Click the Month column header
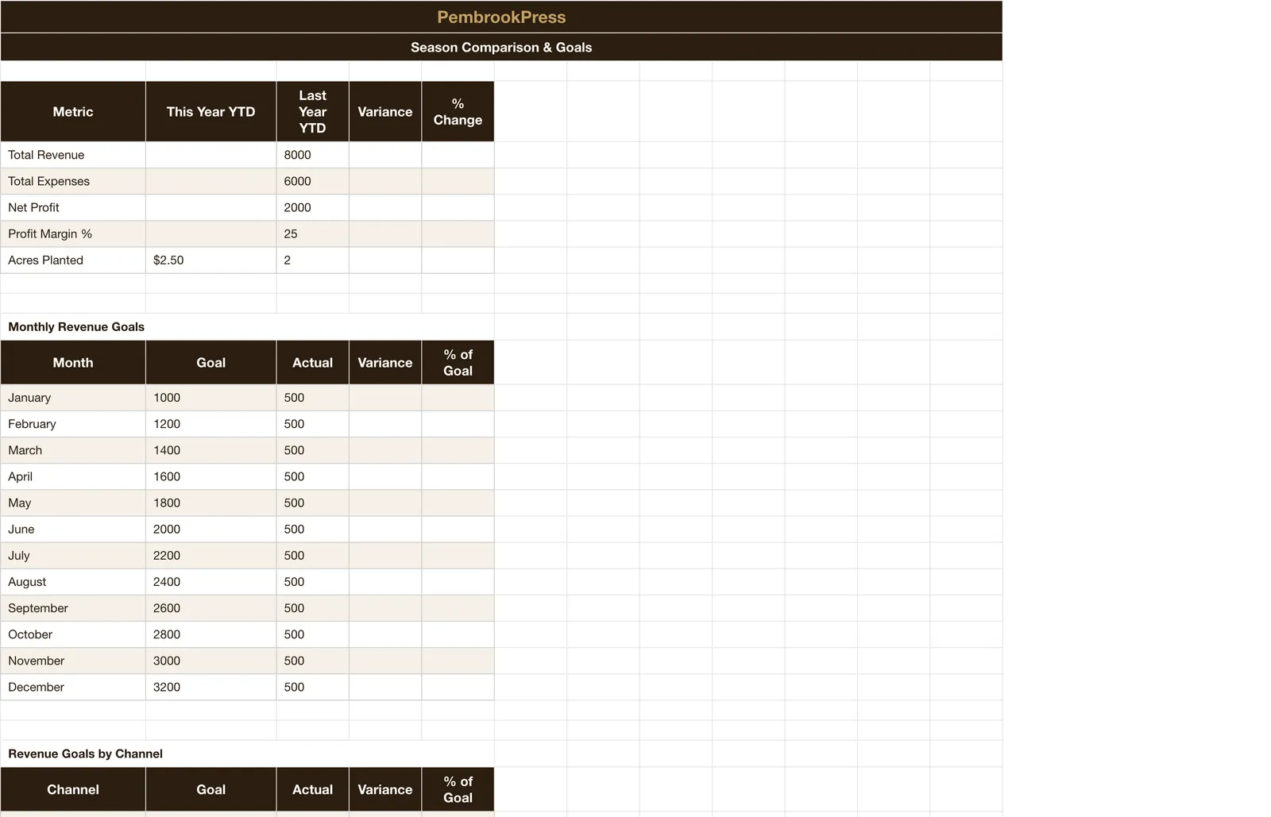Screen dimensions: 1271x817 click(x=73, y=363)
